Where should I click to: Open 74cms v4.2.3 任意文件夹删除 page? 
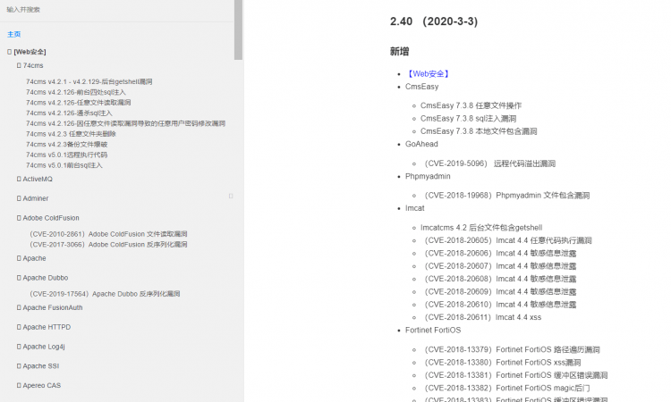coord(71,134)
